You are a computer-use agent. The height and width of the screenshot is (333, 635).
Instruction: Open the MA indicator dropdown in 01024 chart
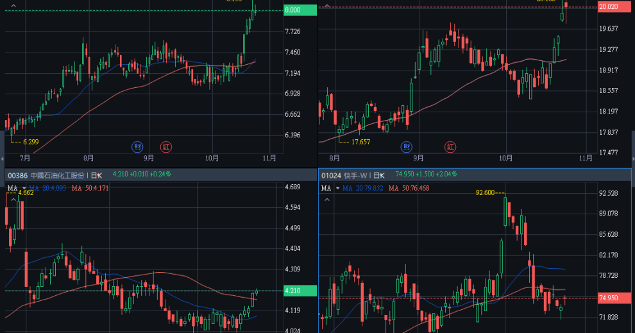click(337, 188)
